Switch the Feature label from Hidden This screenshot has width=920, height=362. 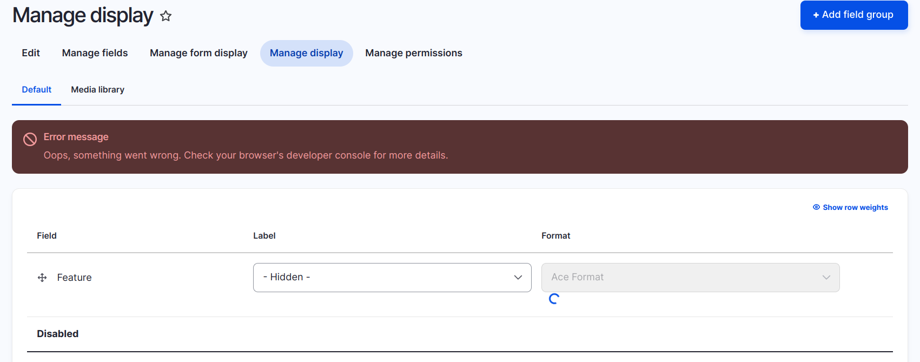(392, 277)
